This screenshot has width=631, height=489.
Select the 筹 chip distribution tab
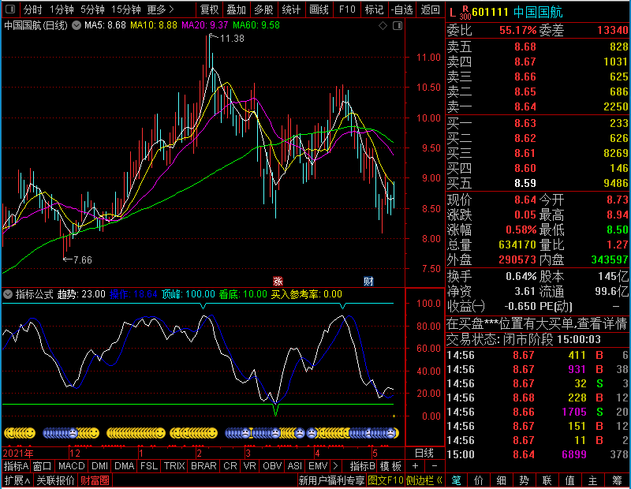617,480
